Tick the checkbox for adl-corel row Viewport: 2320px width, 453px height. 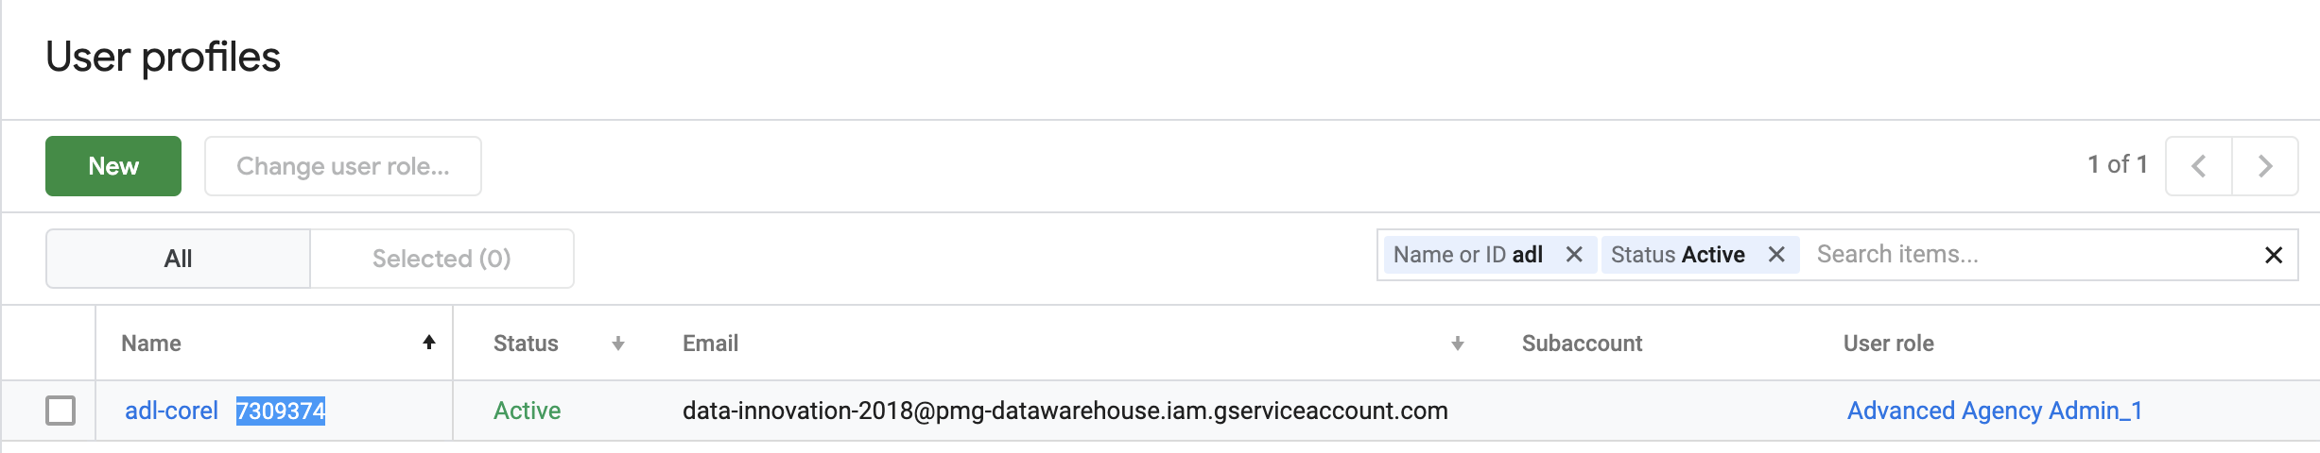pos(61,411)
